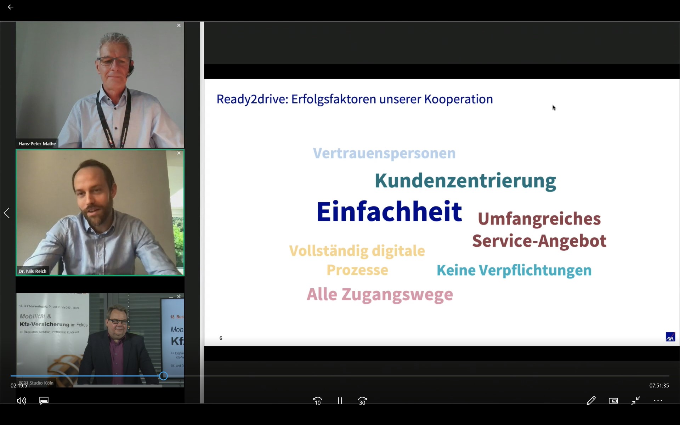The height and width of the screenshot is (425, 680).
Task: Play video in mini view
Action: [x=613, y=401]
